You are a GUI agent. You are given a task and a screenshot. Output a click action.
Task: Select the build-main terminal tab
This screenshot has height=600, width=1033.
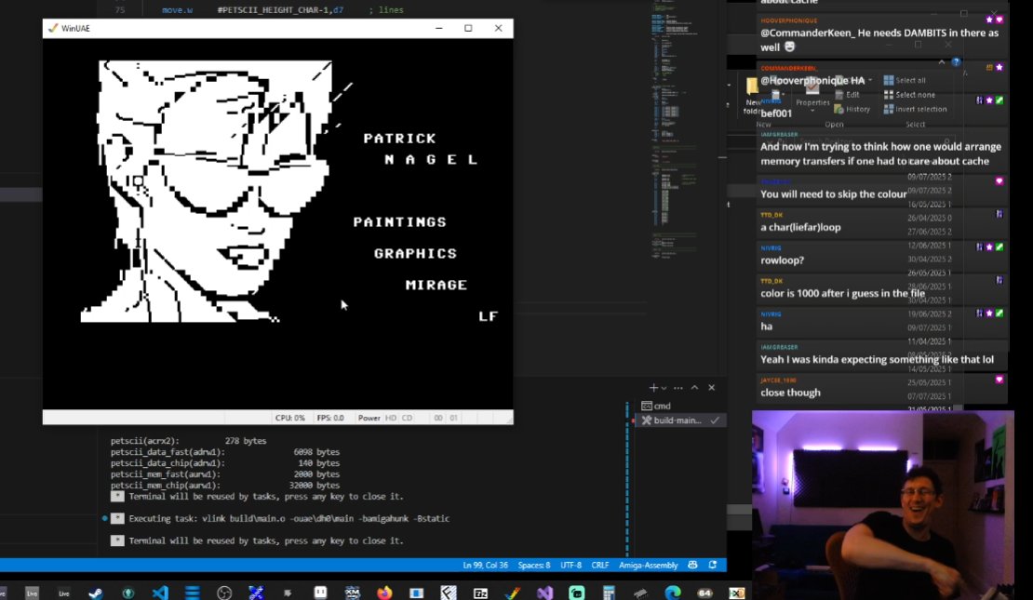point(680,420)
